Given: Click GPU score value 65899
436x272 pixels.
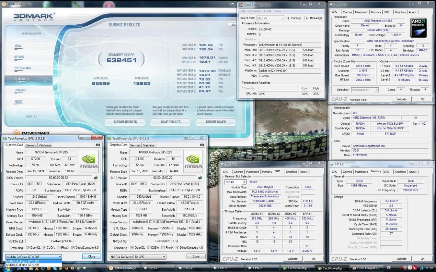Looking at the screenshot, I should [101, 83].
